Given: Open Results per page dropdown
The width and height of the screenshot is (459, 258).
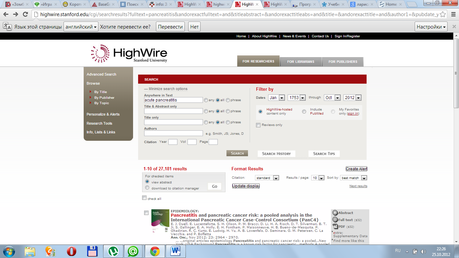Looking at the screenshot, I should coord(318,178).
